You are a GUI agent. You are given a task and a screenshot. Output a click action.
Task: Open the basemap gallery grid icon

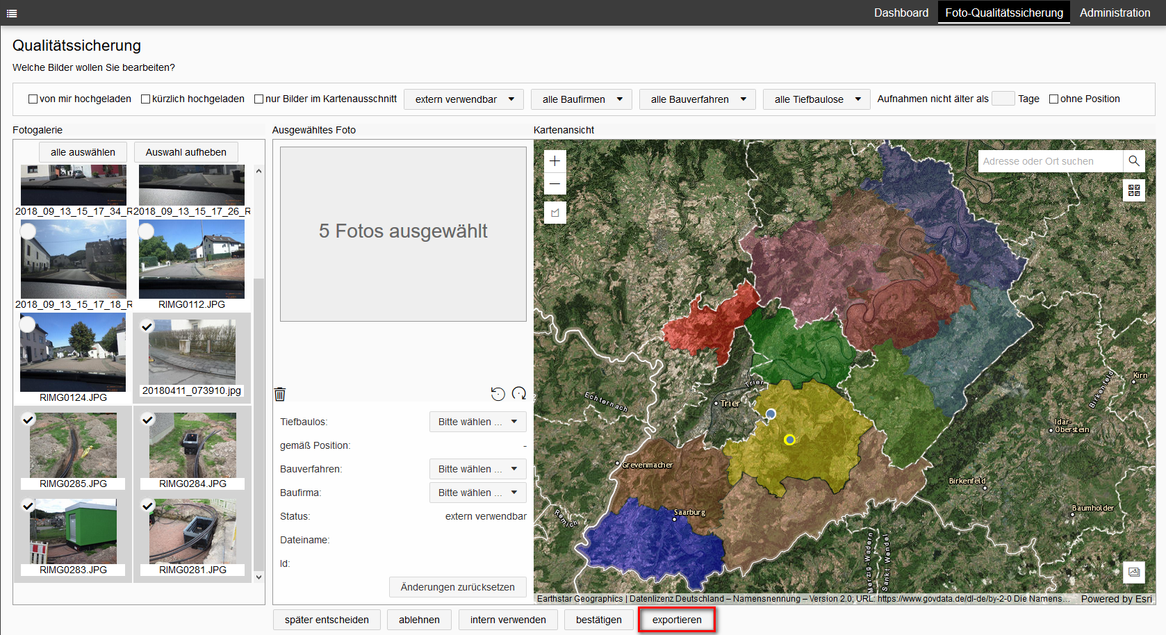pyautogui.click(x=1134, y=190)
